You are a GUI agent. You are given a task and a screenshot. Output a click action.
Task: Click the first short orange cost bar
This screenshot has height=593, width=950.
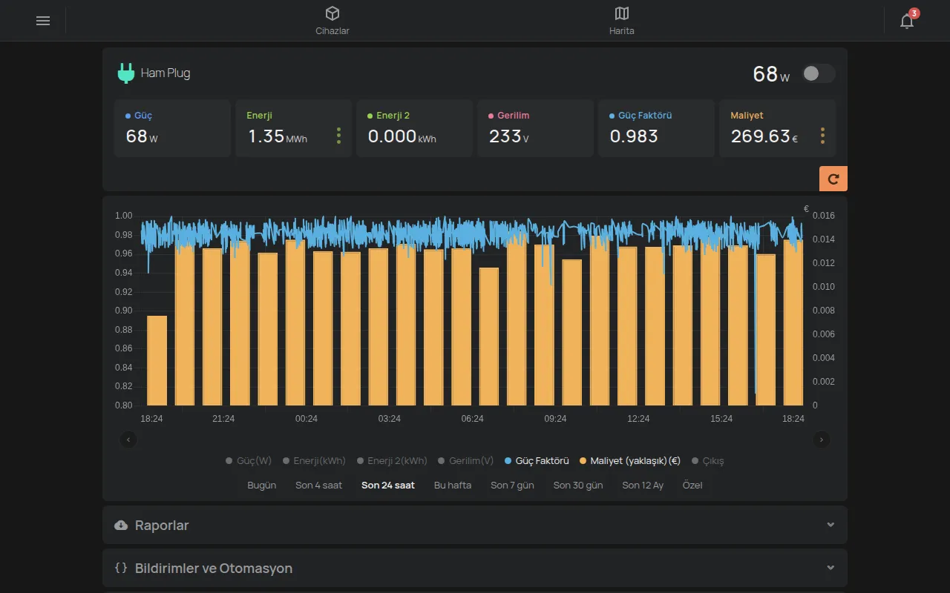(x=157, y=361)
